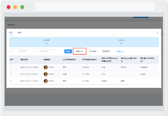The image size is (168, 116).
Task: Switch to the 报表 tab
Action: [19, 33]
